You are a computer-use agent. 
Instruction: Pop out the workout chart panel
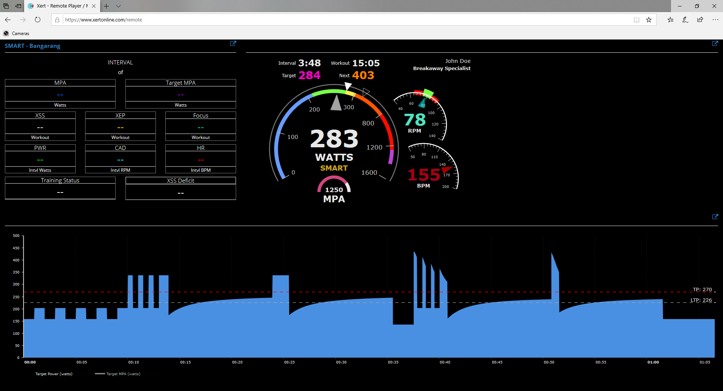coord(715,217)
